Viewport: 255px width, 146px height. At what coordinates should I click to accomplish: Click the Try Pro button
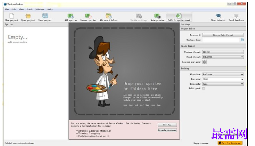[x=167, y=125]
